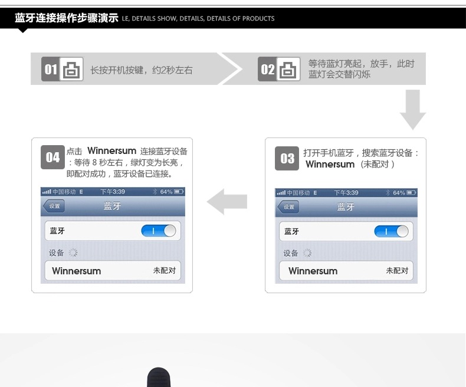Click the Bluetooth status icon in step 03 phone
This screenshot has height=387, width=466.
click(388, 192)
